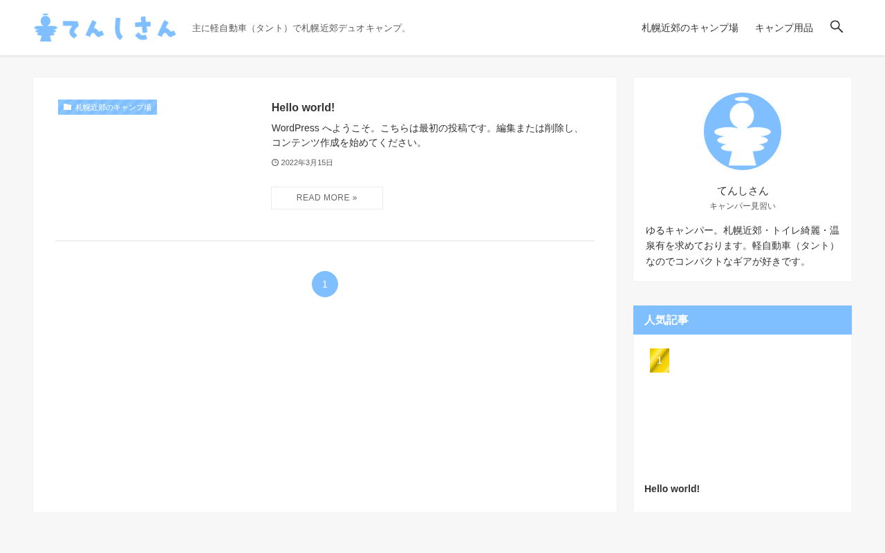Click the READ MORE button
885x553 pixels.
[x=327, y=198]
